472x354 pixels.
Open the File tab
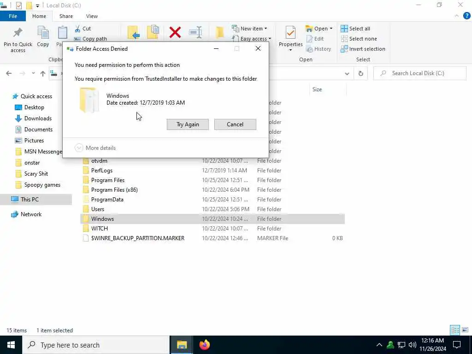tap(13, 16)
